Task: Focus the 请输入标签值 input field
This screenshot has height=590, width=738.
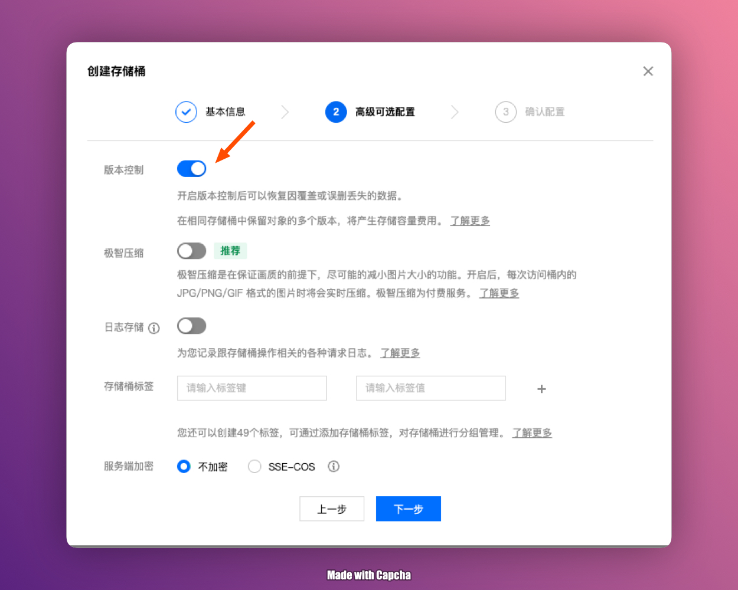Action: [430, 388]
